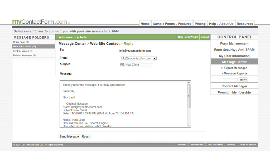Click inside the message text area
This screenshot has width=270, height=151.
(124, 104)
